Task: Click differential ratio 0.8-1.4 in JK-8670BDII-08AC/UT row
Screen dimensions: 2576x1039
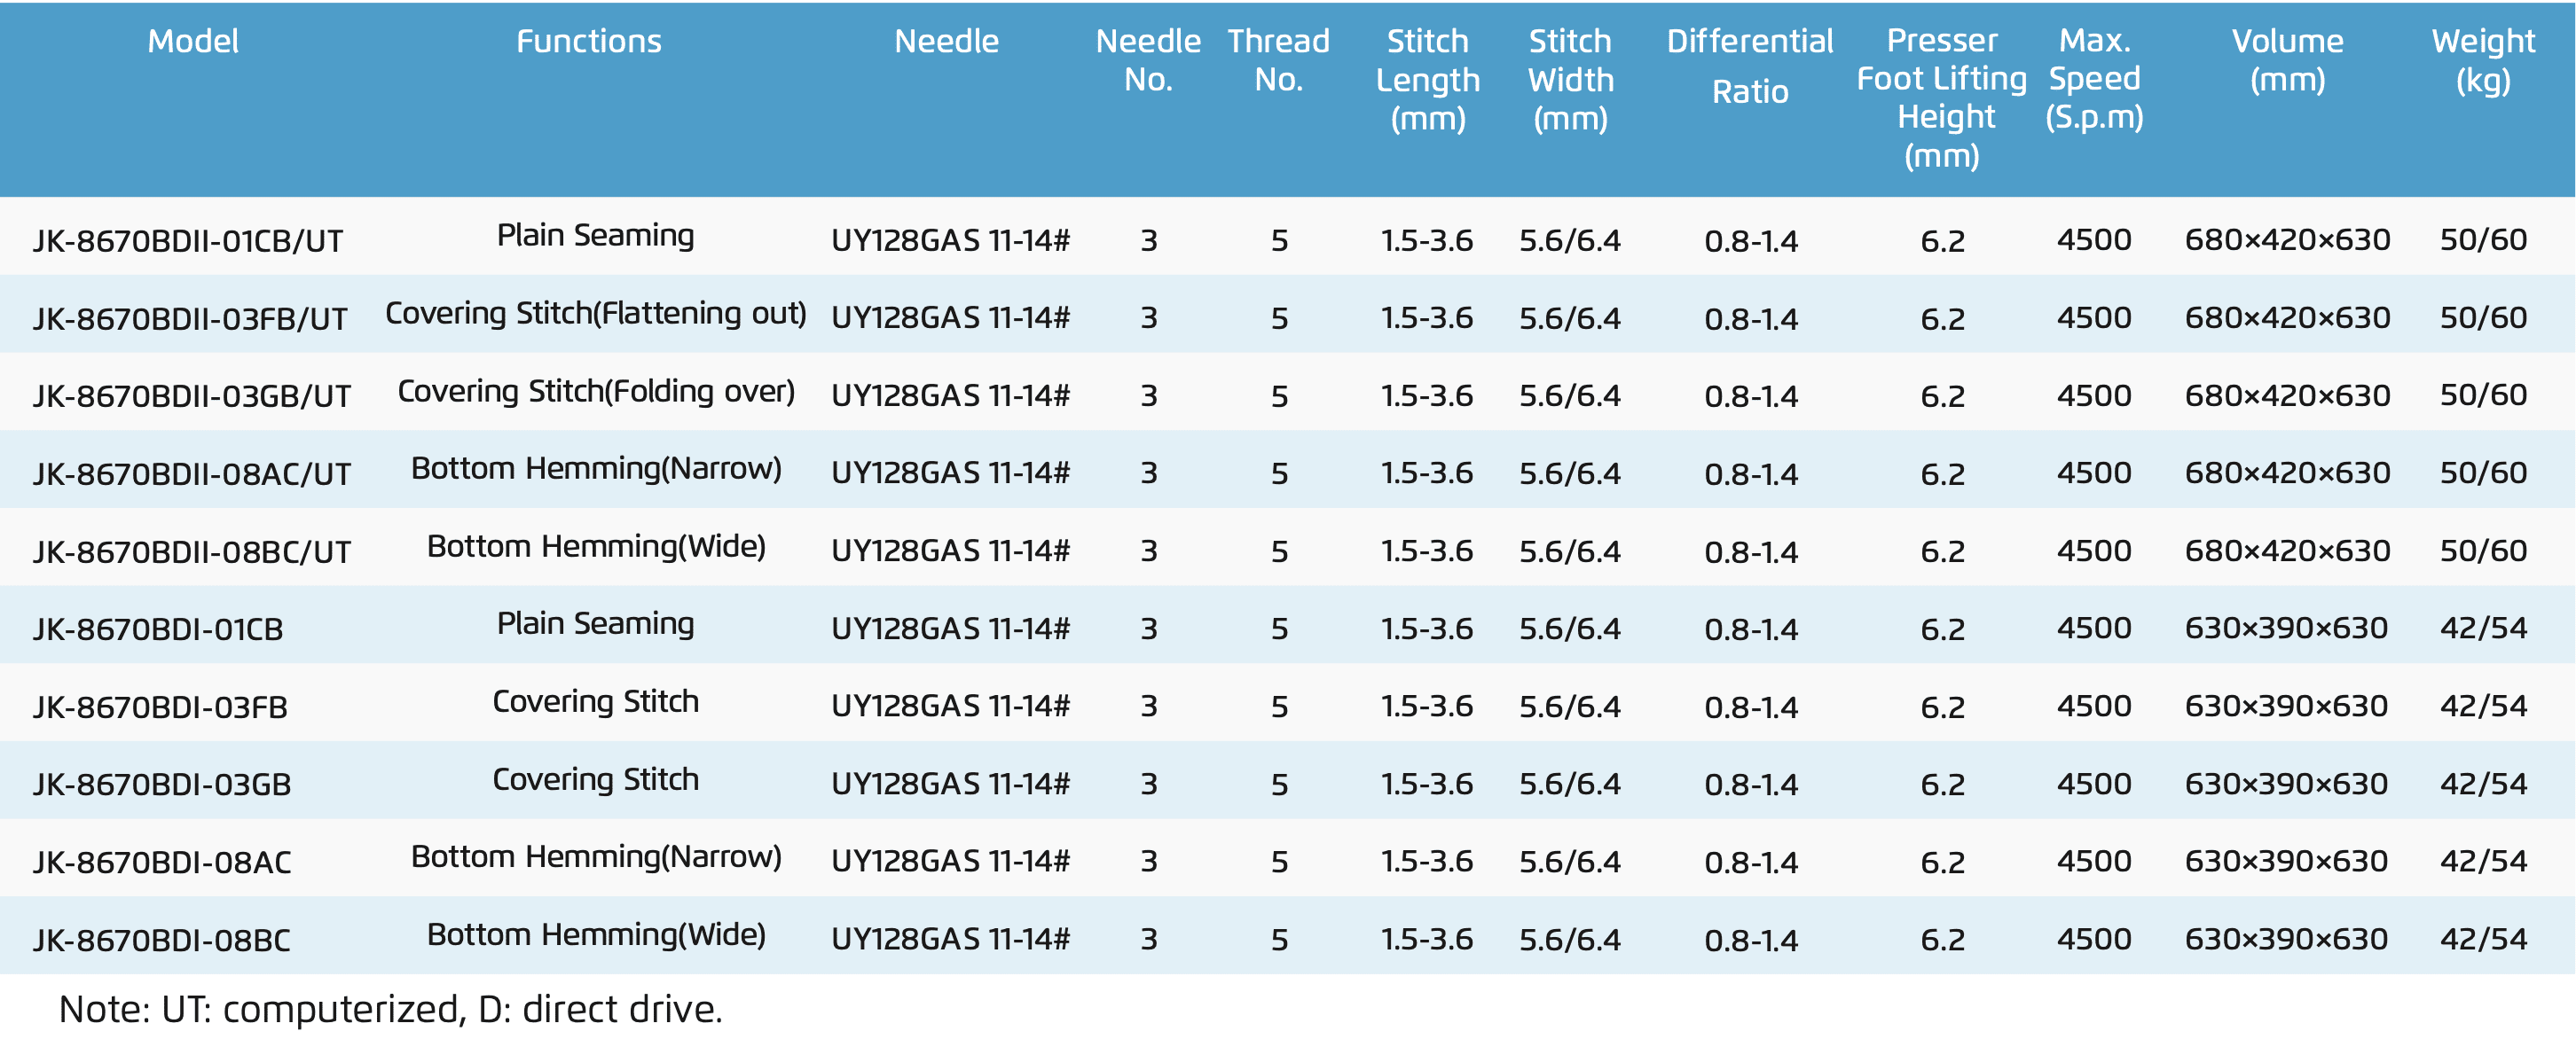Action: point(1751,473)
